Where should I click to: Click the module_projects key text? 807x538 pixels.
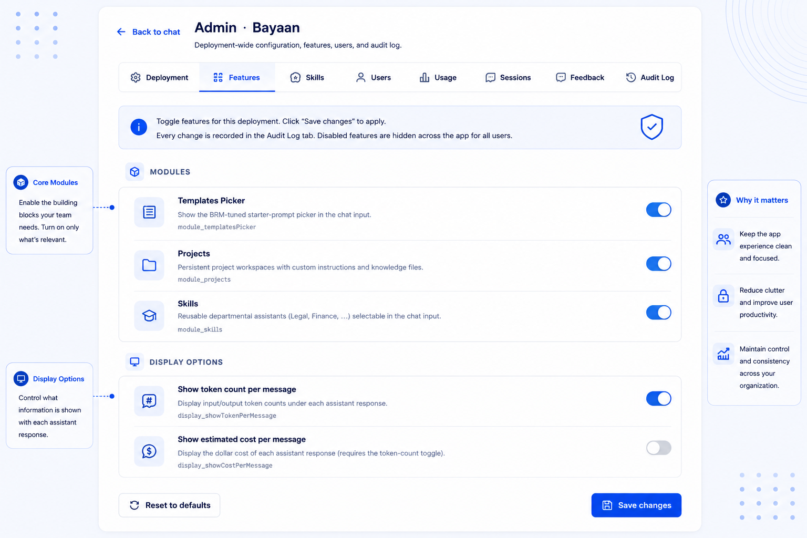tap(204, 280)
